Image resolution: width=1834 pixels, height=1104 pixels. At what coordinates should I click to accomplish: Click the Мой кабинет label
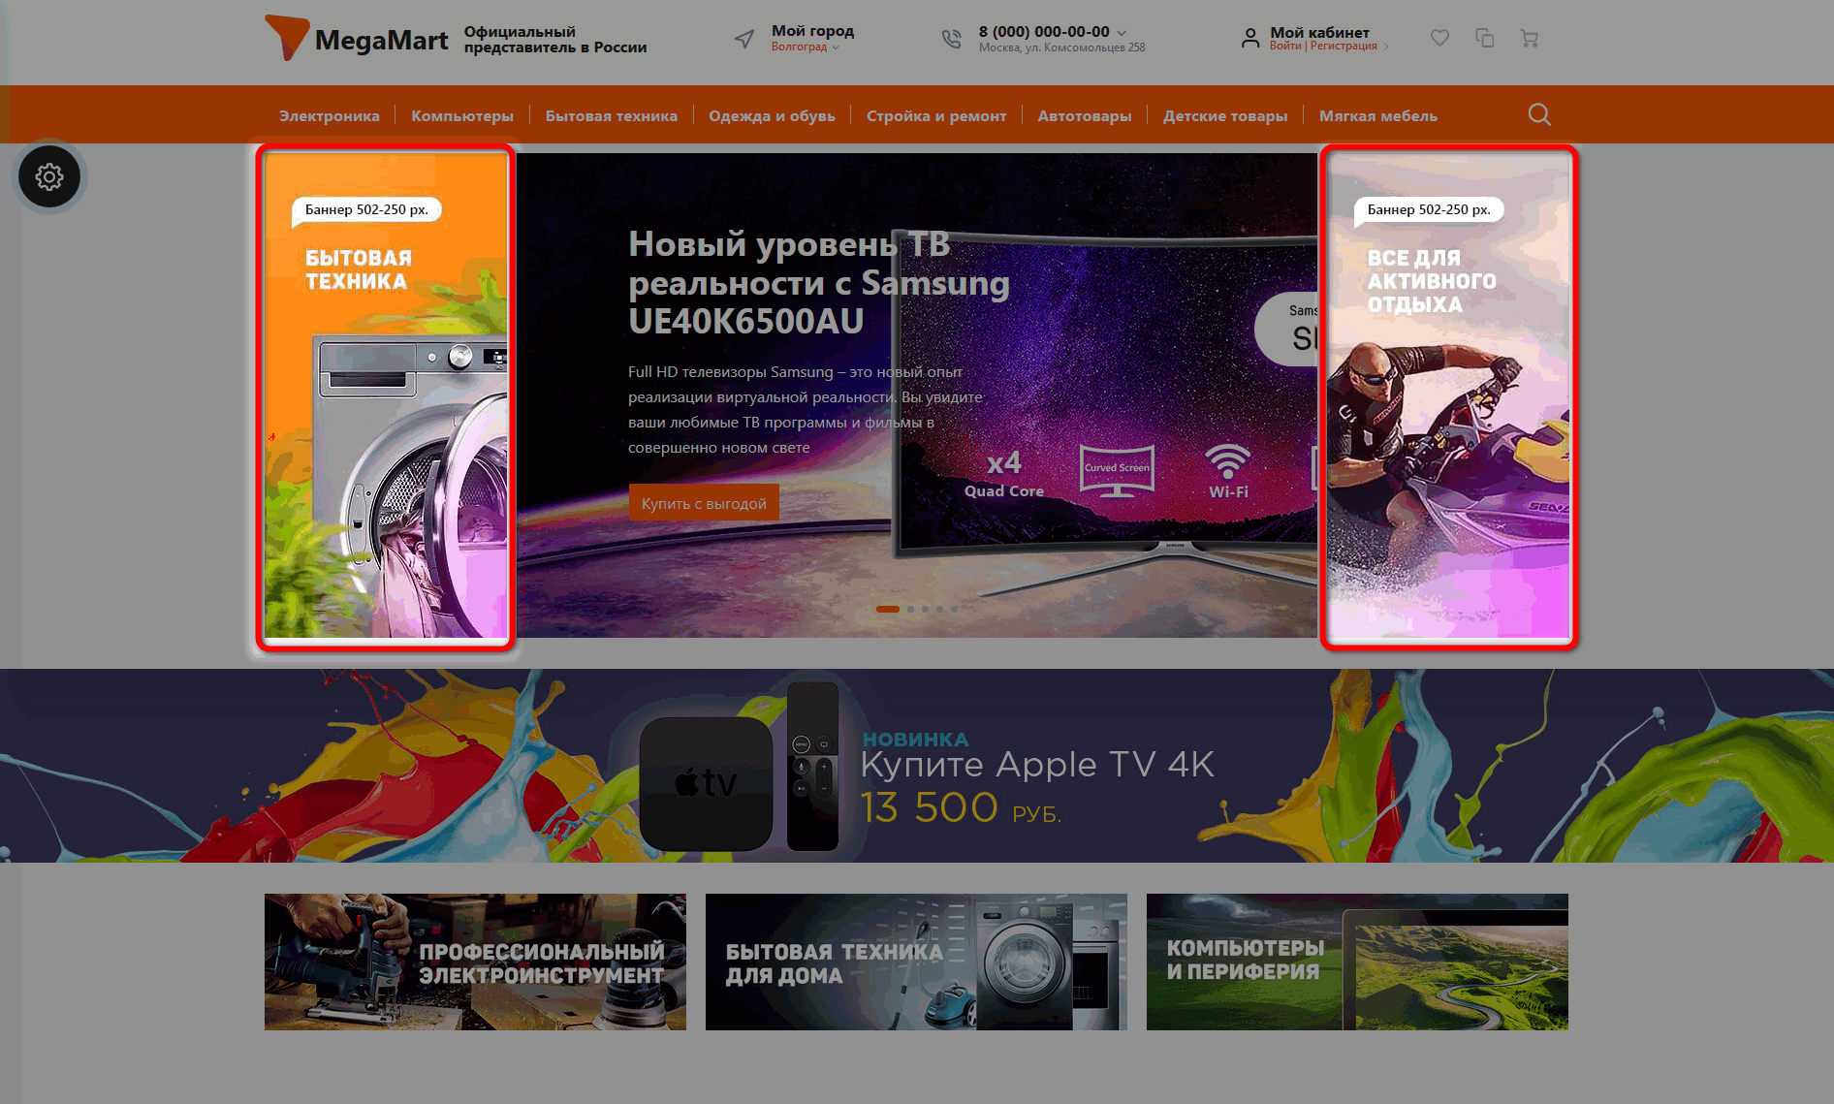point(1319,32)
